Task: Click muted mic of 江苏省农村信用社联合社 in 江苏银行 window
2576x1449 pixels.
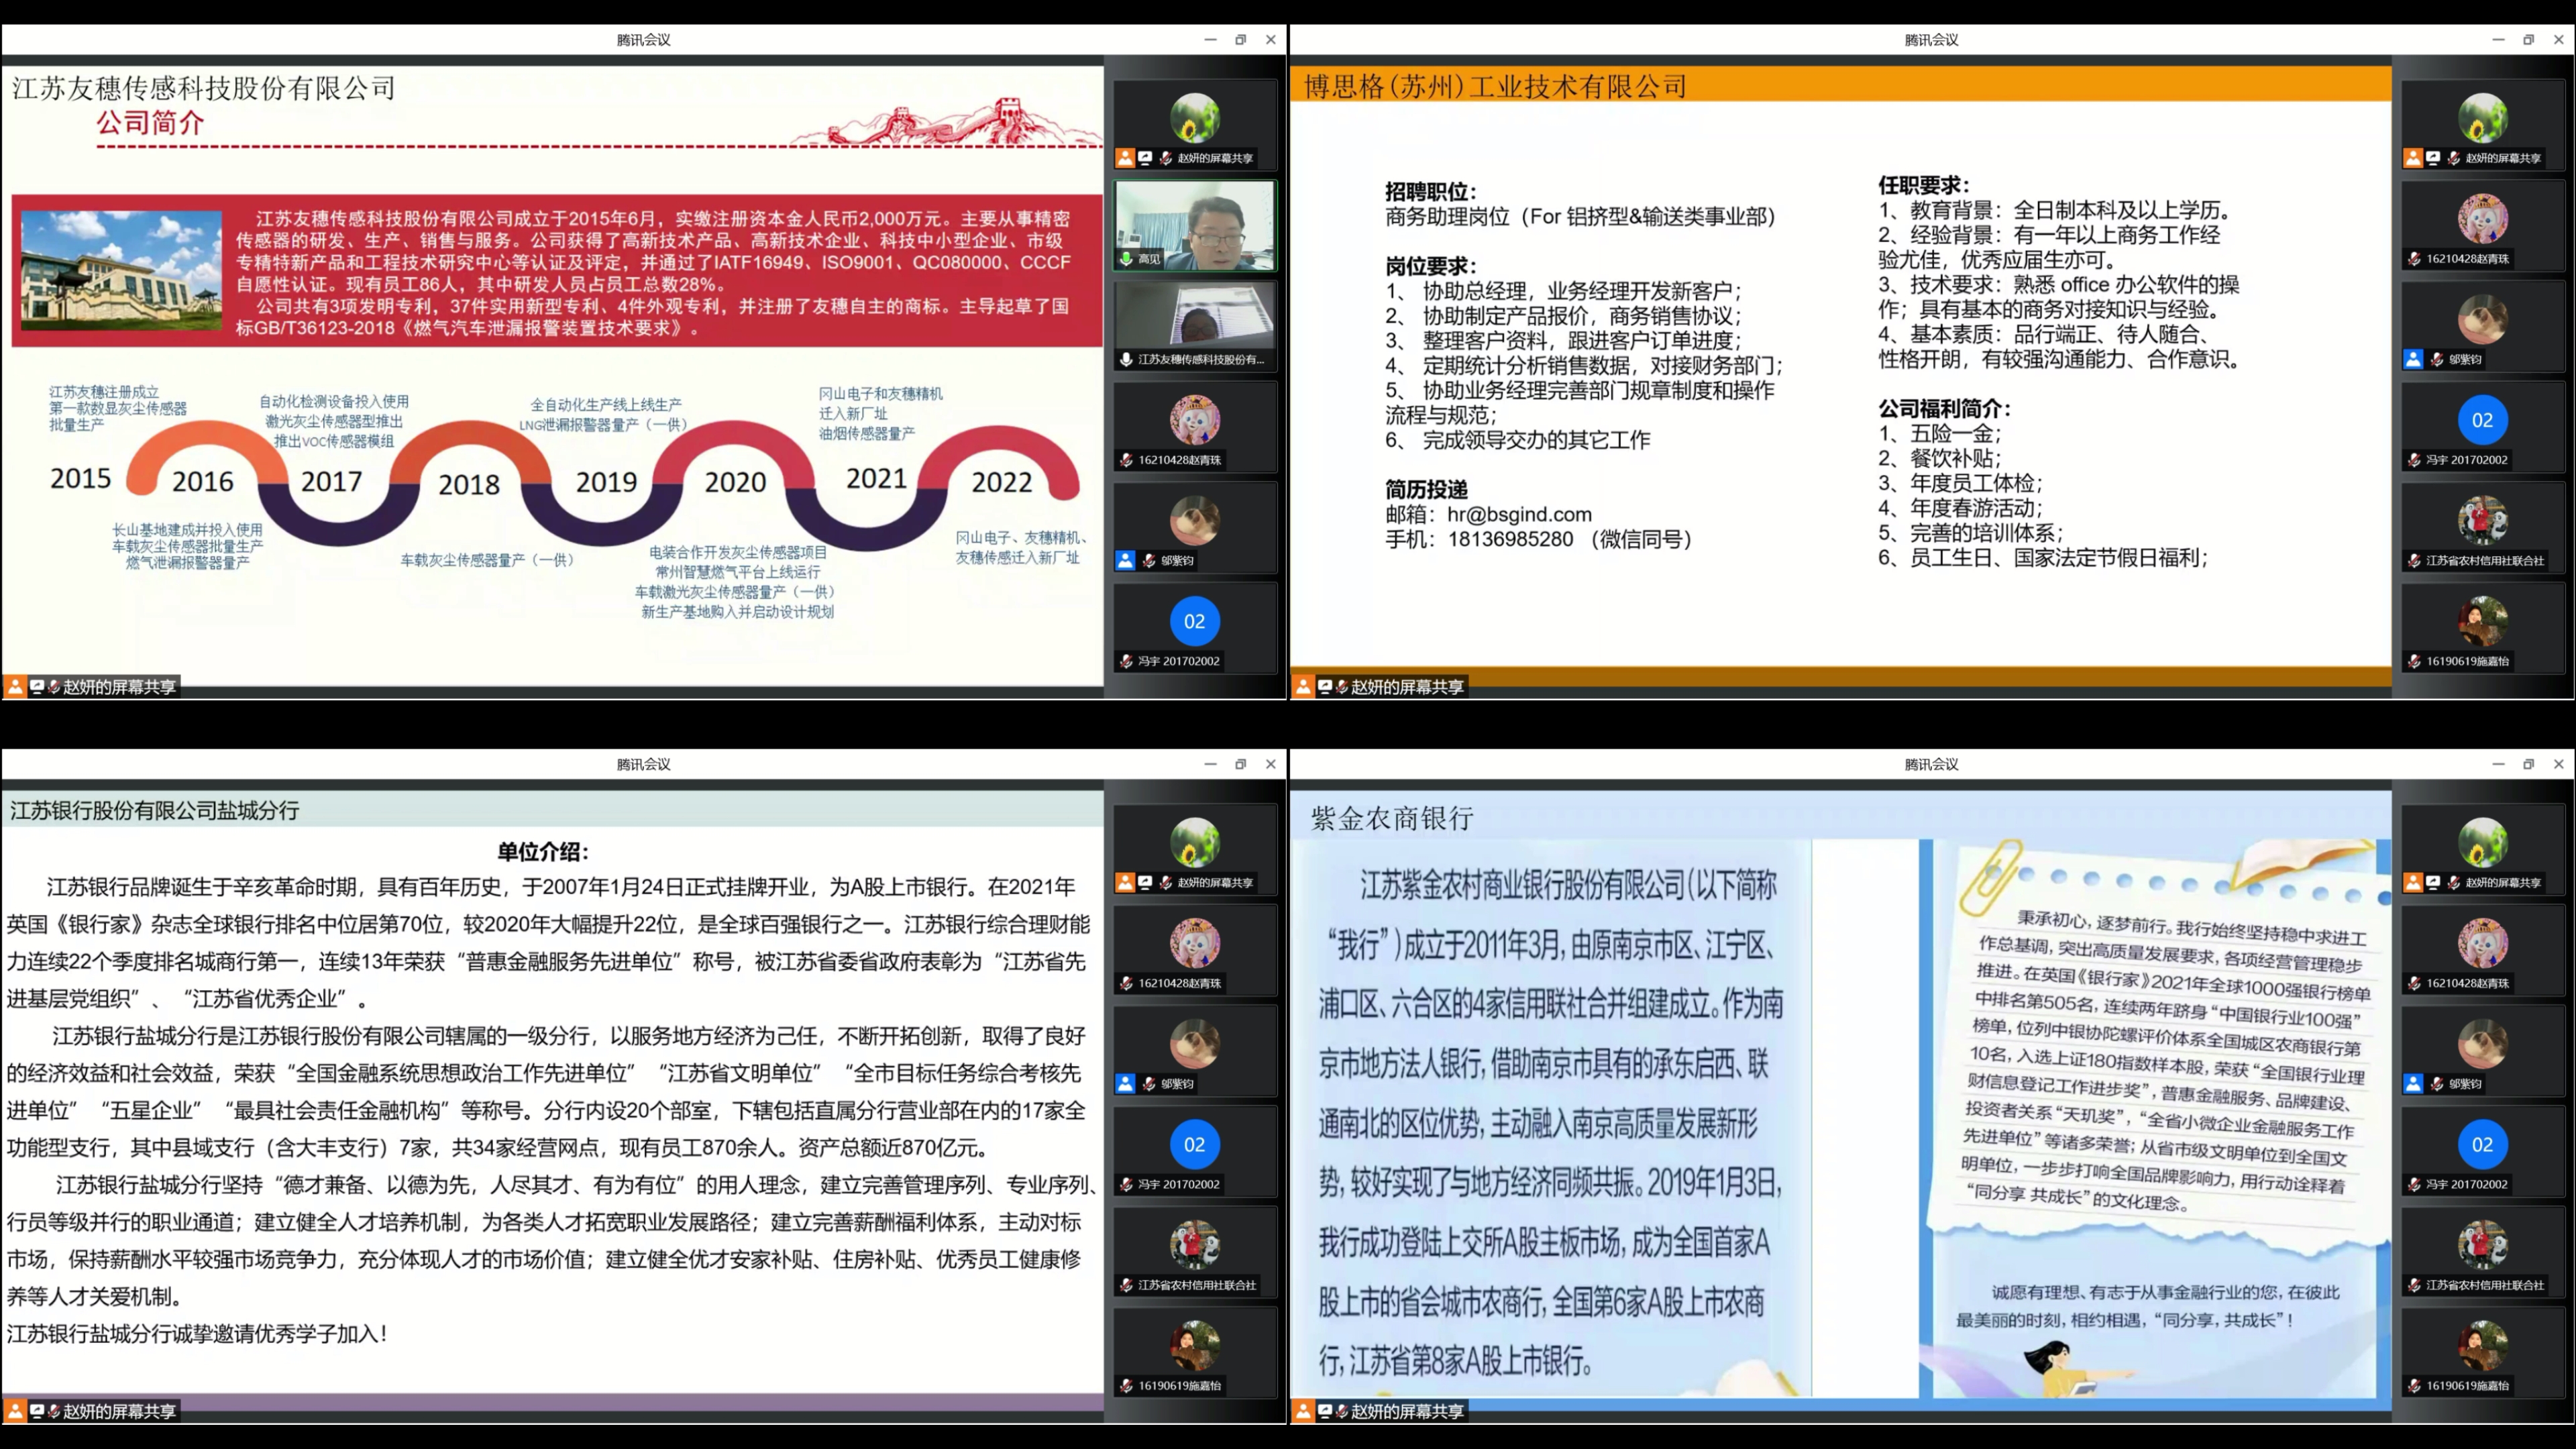Action: (x=1126, y=1286)
